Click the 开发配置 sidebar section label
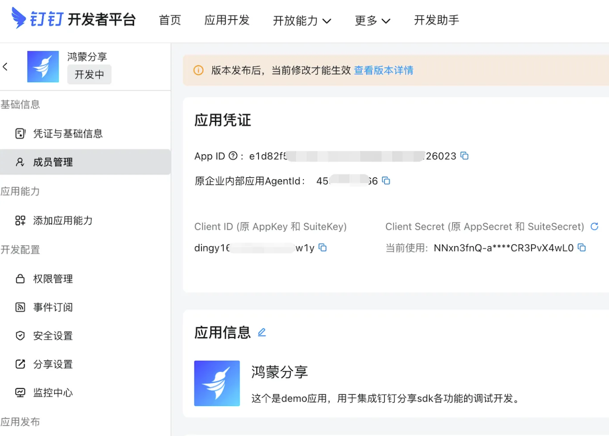The height and width of the screenshot is (436, 609). pyautogui.click(x=20, y=250)
